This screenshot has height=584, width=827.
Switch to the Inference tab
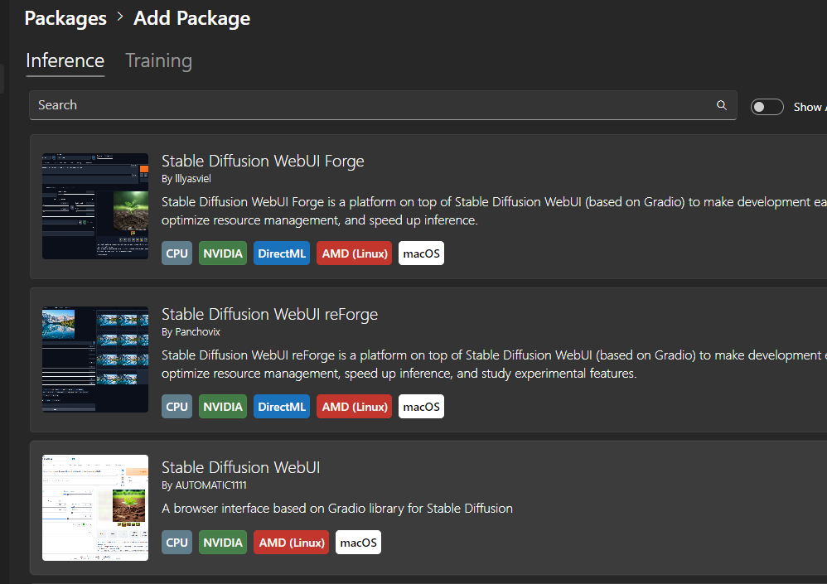coord(65,61)
